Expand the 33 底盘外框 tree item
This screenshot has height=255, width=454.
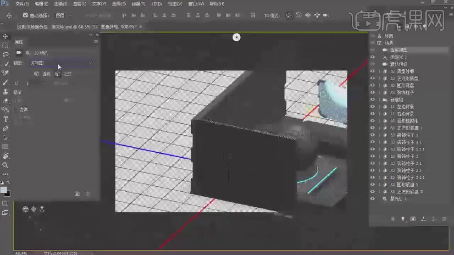tap(379, 71)
